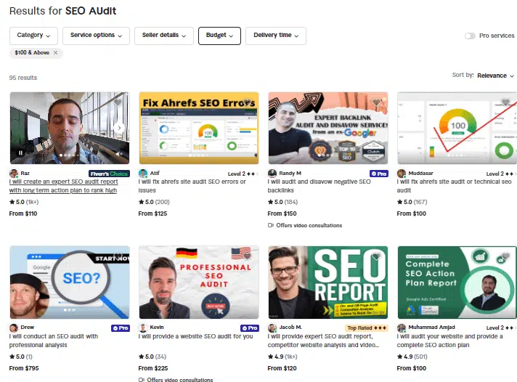
Task: Open Randy M's seller avatar
Action: pos(272,173)
